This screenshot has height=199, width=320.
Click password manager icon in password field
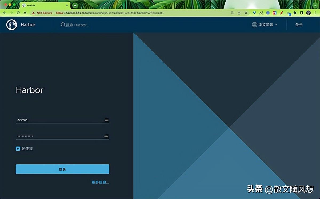[106, 136]
